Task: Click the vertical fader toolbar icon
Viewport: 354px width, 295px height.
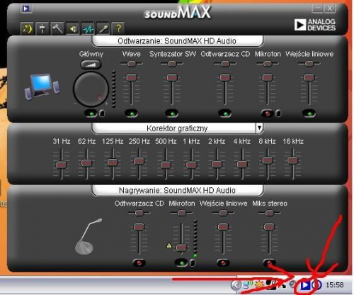Action: click(42, 29)
